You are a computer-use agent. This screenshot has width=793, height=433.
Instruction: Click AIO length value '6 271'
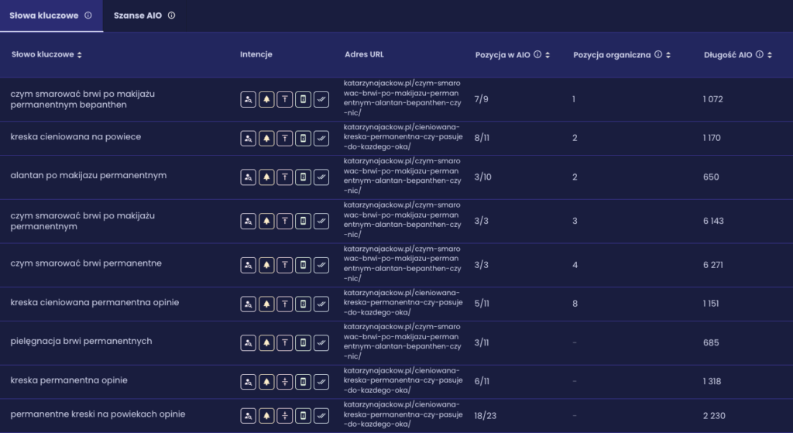pos(713,265)
